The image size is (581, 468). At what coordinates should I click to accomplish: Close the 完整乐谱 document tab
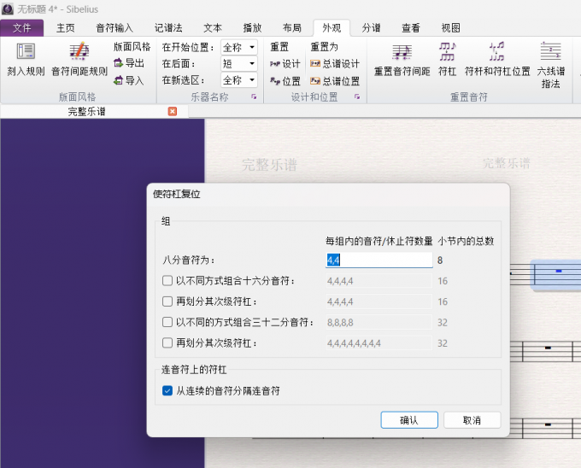pos(173,111)
